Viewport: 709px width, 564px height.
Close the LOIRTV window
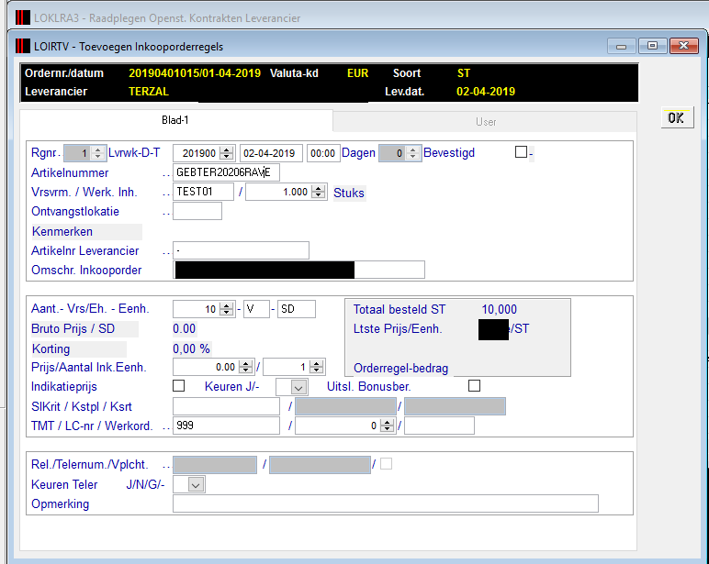coord(683,46)
